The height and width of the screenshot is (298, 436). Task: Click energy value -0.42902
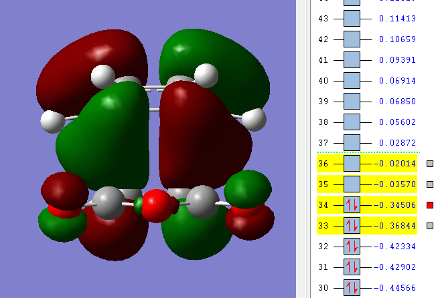click(394, 267)
